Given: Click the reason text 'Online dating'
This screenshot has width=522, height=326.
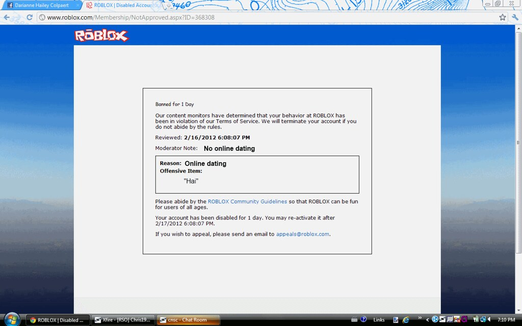Looking at the screenshot, I should coord(205,164).
